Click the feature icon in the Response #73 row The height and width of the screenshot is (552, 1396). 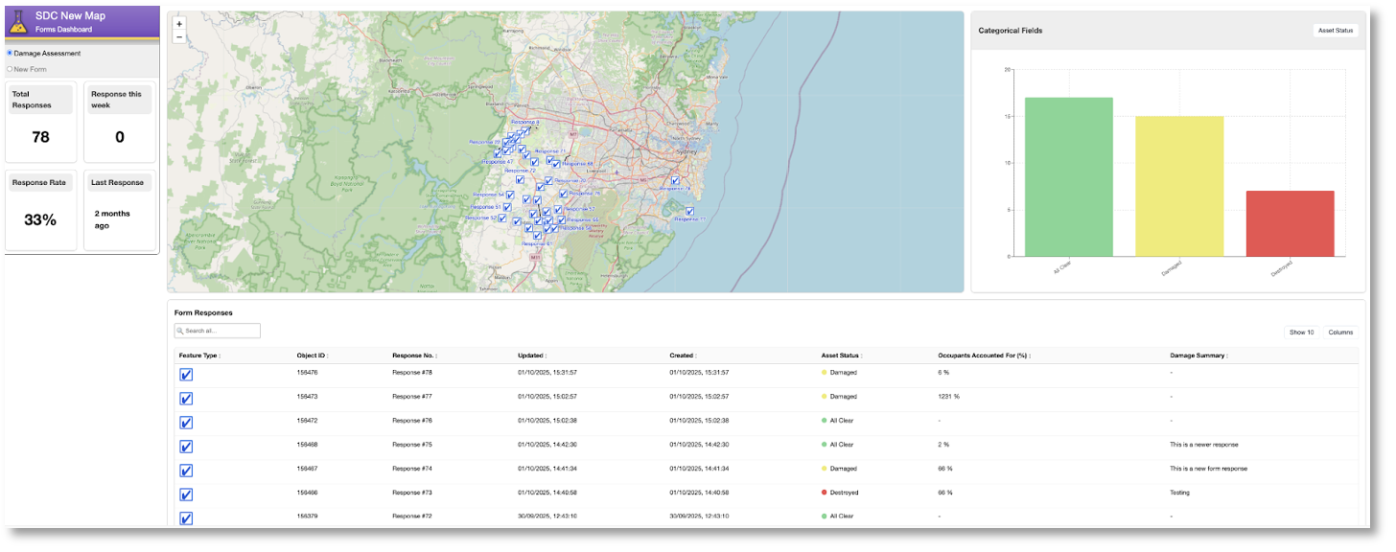[186, 494]
